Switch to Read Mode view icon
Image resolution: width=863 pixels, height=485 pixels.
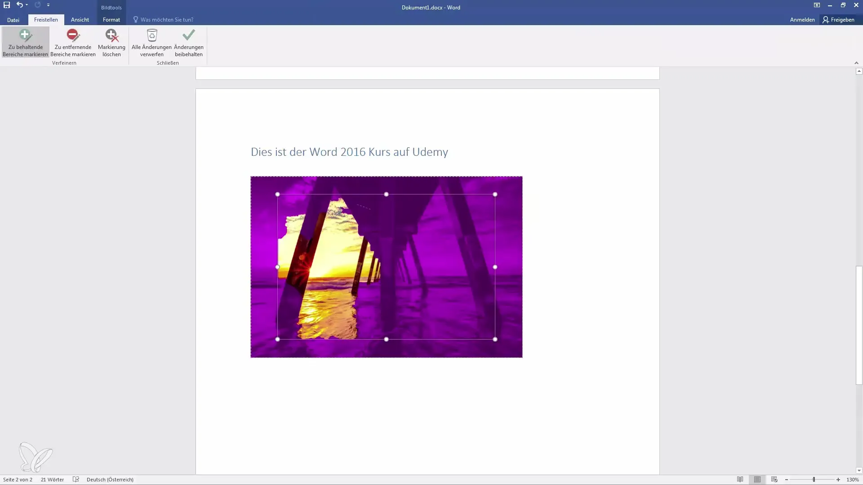pyautogui.click(x=740, y=480)
